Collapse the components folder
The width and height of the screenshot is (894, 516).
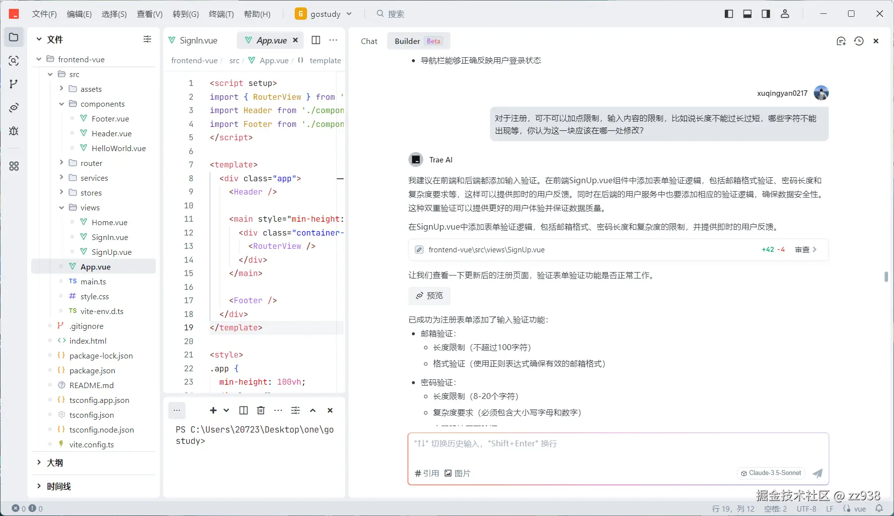tap(61, 104)
